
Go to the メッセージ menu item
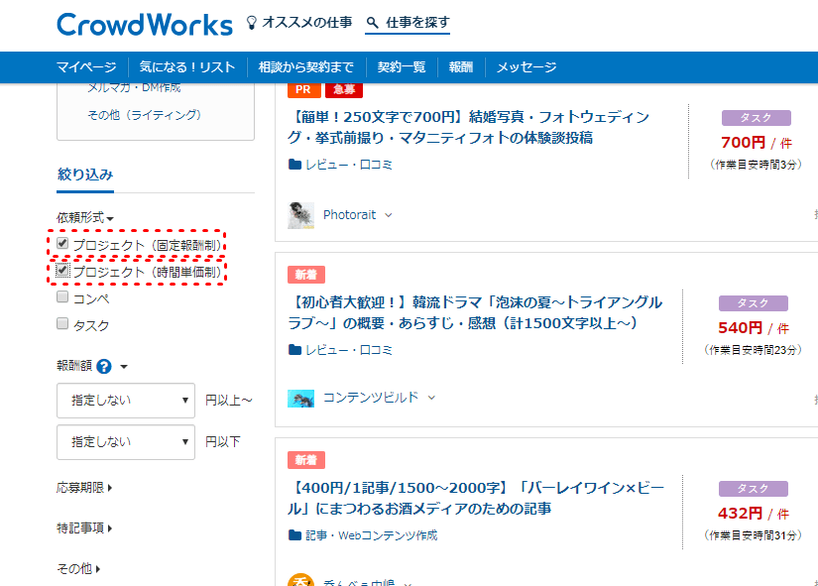click(x=526, y=67)
